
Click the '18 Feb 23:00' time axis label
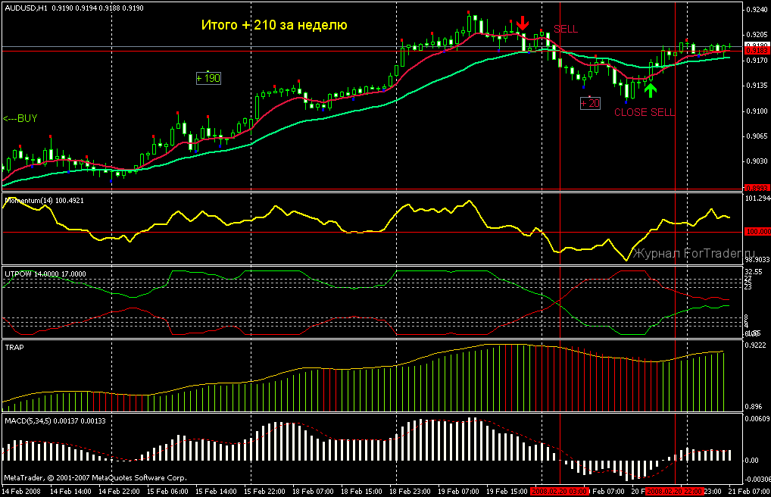[410, 491]
